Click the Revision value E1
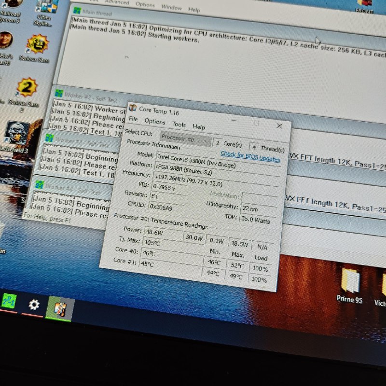Viewport: 386px width, 386px height. coord(167,197)
